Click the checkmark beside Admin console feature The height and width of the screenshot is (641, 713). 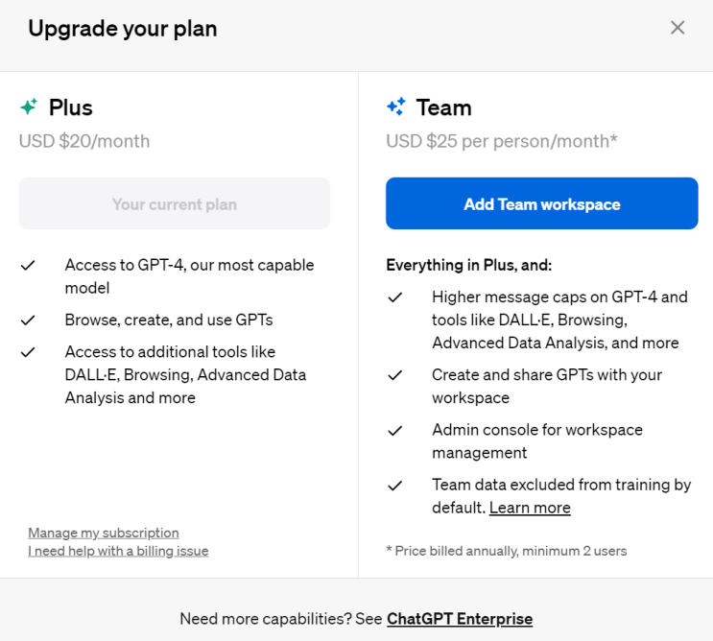395,430
